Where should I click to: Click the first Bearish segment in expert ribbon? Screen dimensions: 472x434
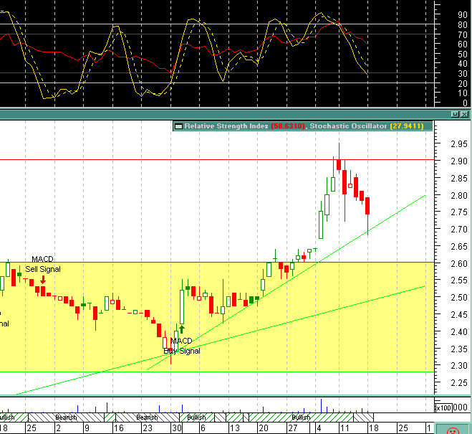pyautogui.click(x=65, y=417)
